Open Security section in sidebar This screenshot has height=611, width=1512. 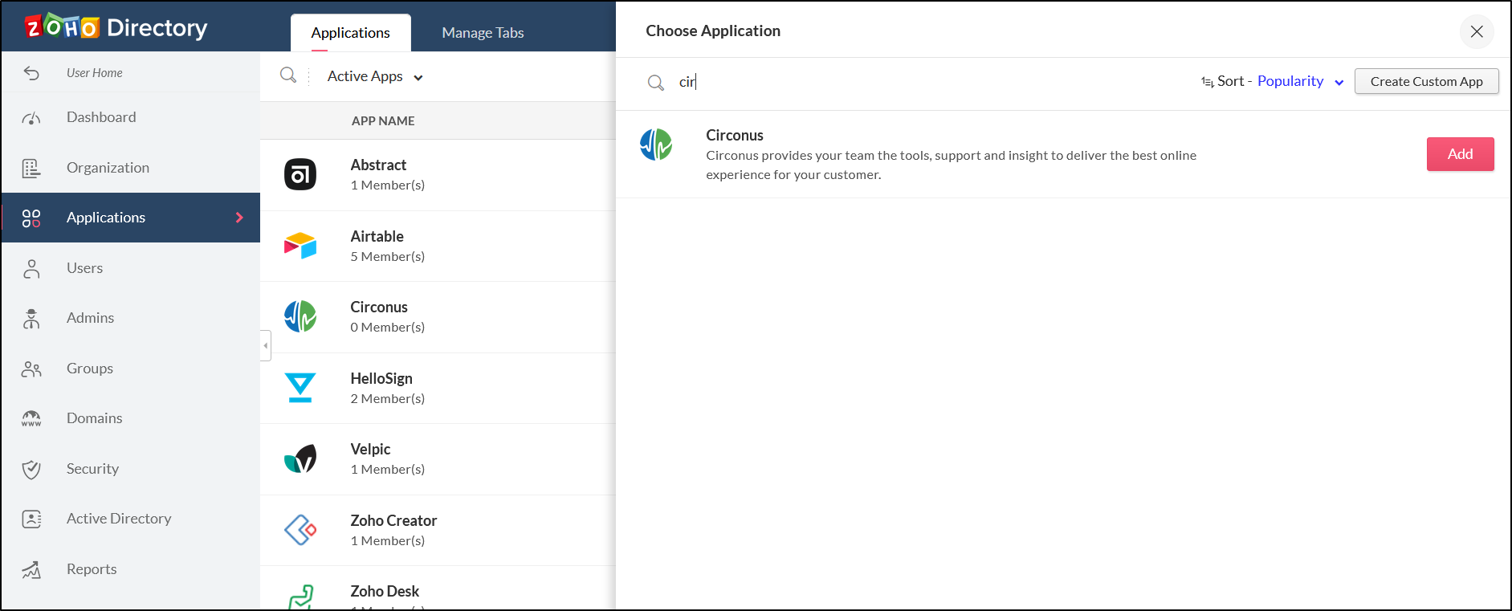(x=131, y=469)
